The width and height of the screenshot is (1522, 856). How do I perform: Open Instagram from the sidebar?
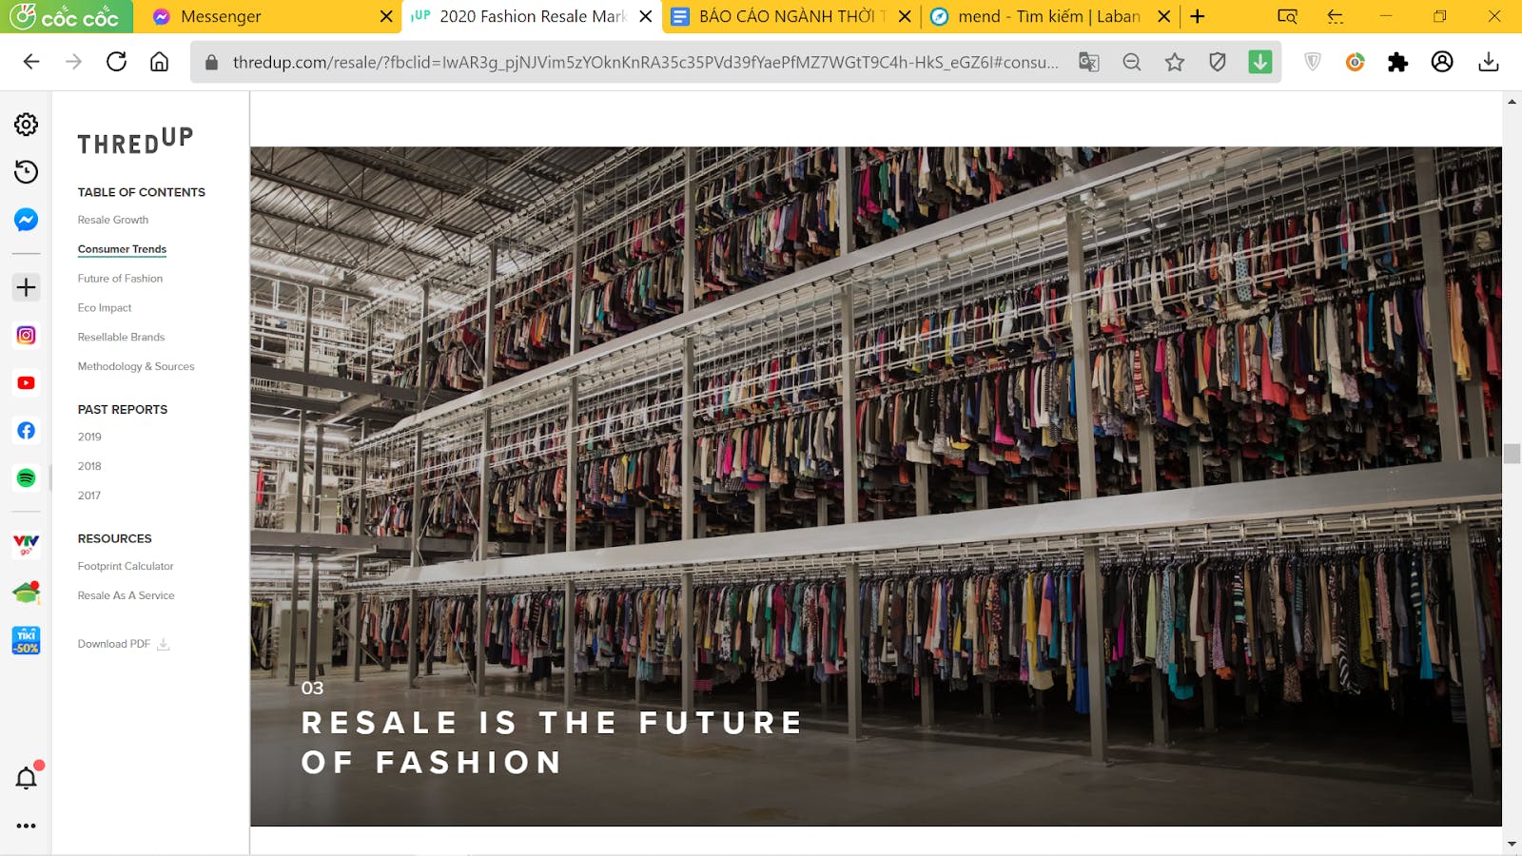26,335
